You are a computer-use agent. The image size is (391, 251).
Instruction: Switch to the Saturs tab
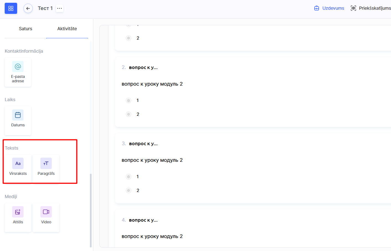click(25, 29)
